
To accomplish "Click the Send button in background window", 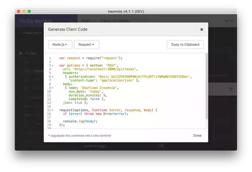I will pyautogui.click(x=228, y=21).
